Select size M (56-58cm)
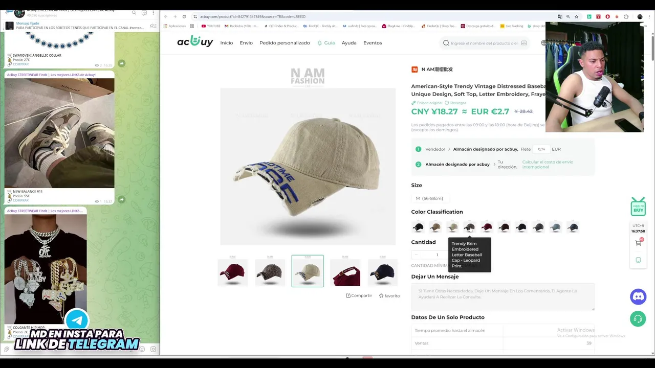 point(429,198)
